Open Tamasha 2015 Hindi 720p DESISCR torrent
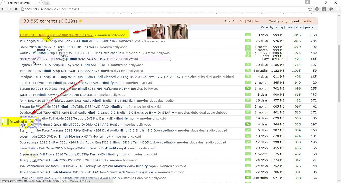Image resolution: width=341 pixels, height=183 pixels. click(x=58, y=71)
